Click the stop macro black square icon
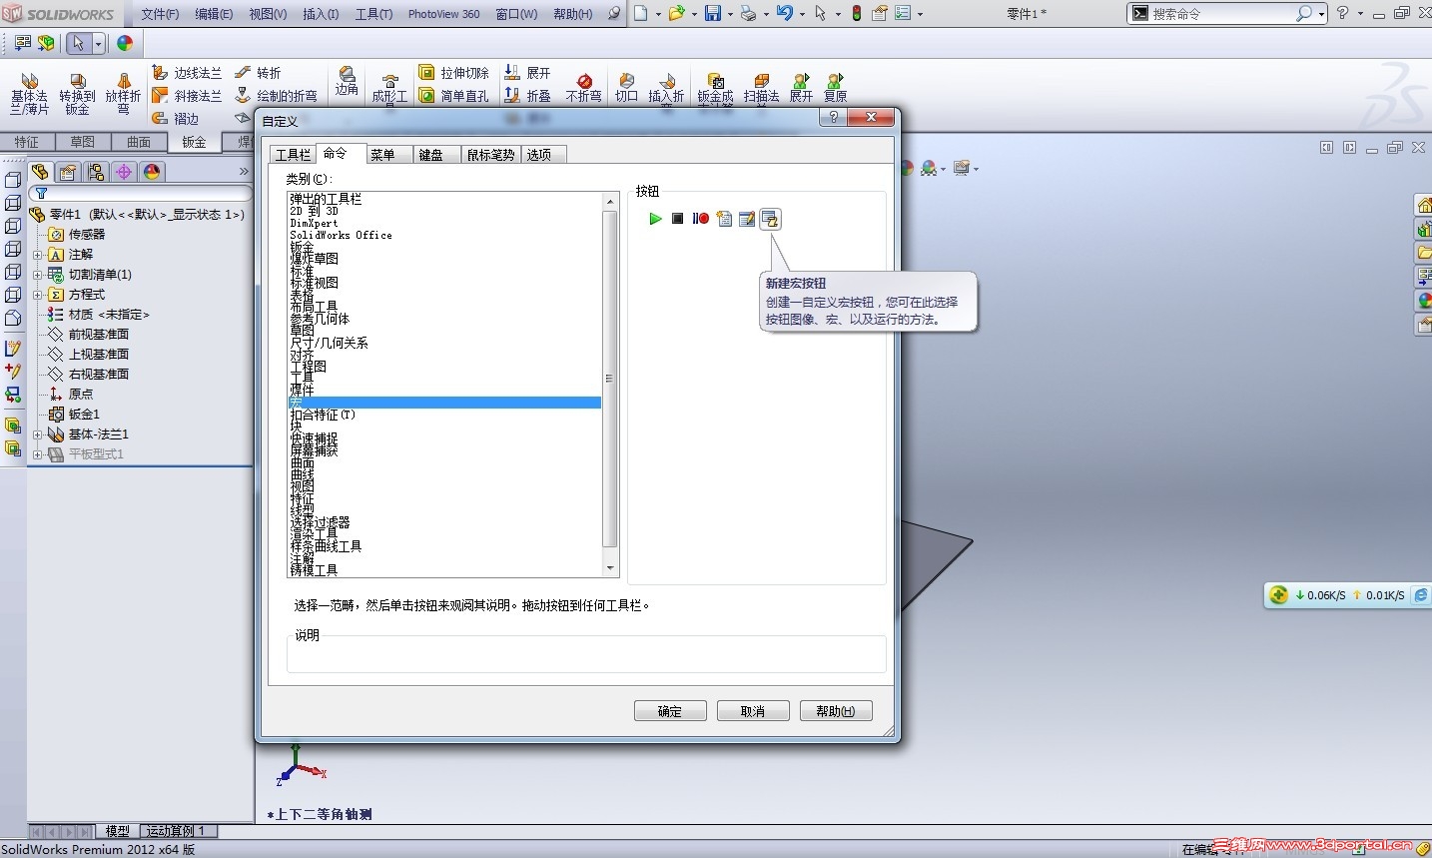 coord(677,219)
